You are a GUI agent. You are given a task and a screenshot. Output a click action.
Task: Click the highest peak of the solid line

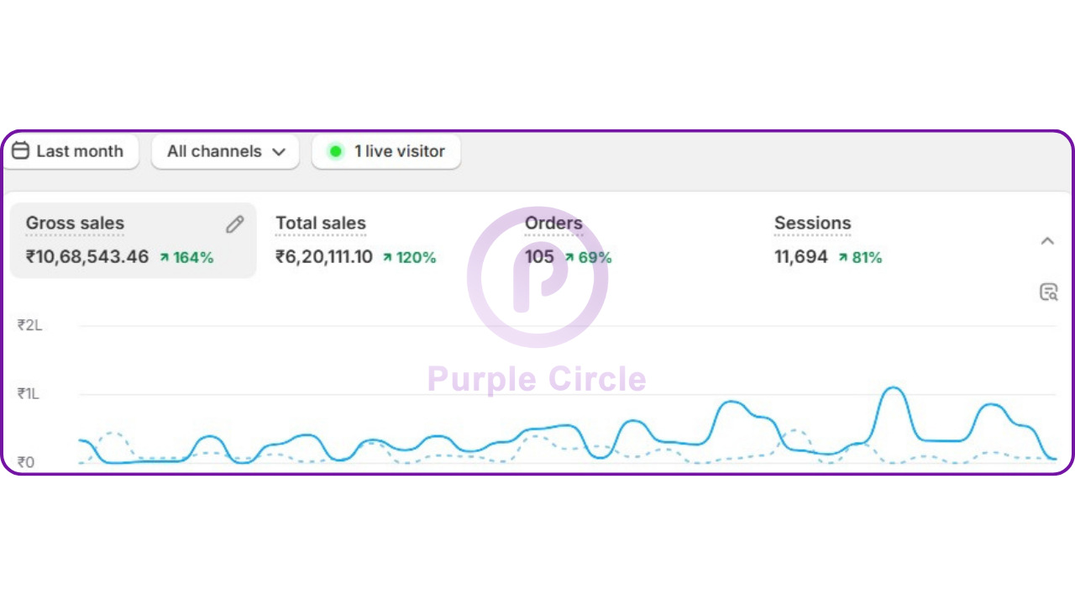pyautogui.click(x=894, y=388)
